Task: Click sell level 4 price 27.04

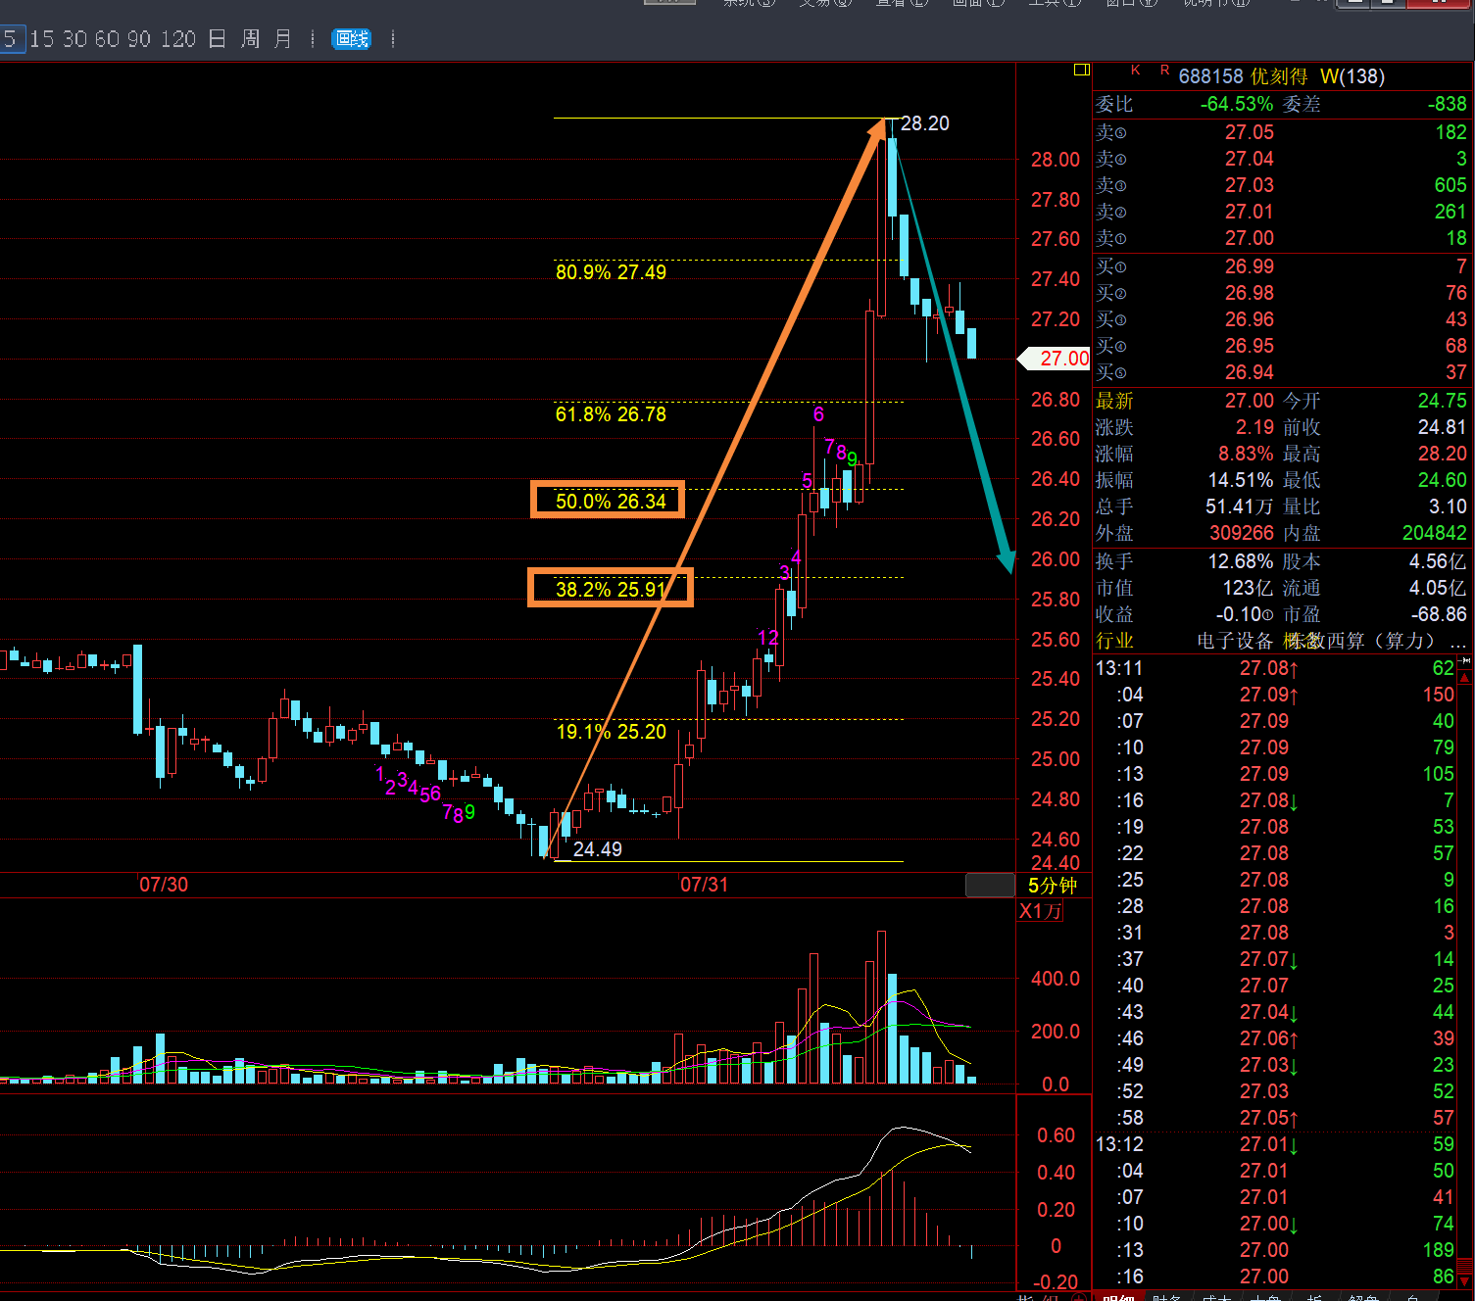Action: click(x=1250, y=159)
